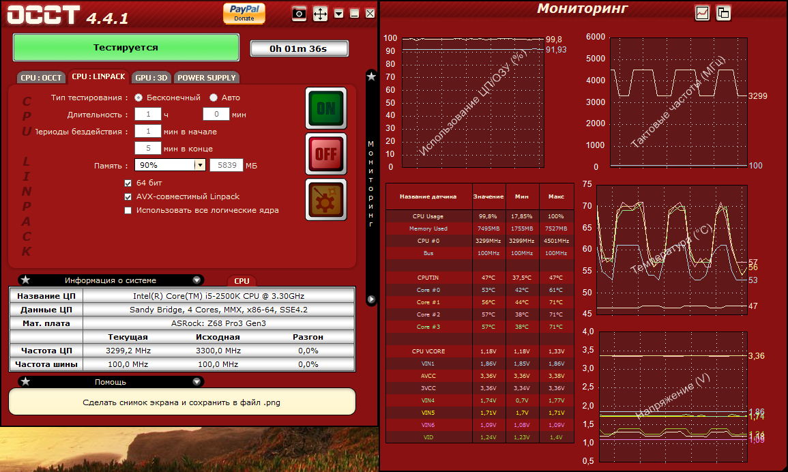788x472 pixels.
Task: Open the down-arrow menu in the title bar
Action: tap(338, 14)
